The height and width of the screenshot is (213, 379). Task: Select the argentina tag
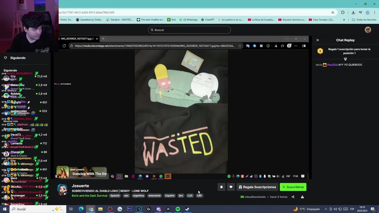(138, 196)
